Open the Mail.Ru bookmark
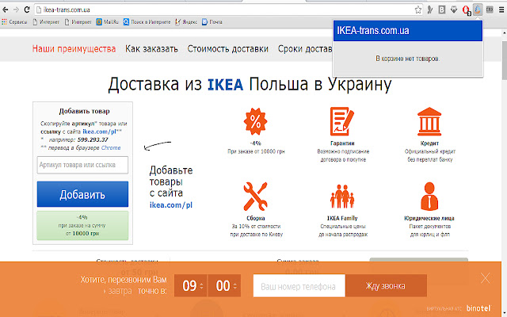 coord(108,22)
